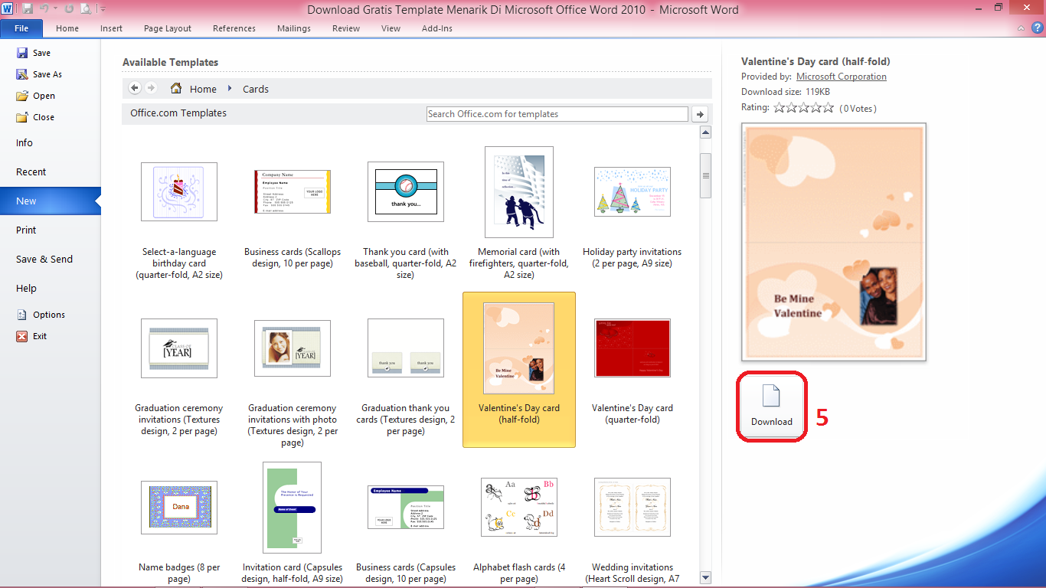Switch to the Insert ribbon tab
Screen dimensions: 1046x588
[x=111, y=28]
